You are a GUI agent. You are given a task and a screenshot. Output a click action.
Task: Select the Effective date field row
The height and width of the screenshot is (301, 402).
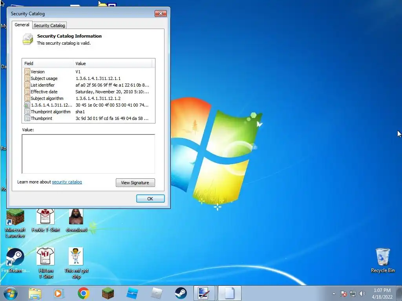[88, 92]
